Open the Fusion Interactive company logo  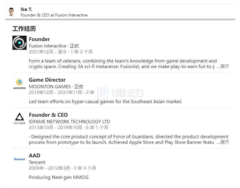point(20,43)
